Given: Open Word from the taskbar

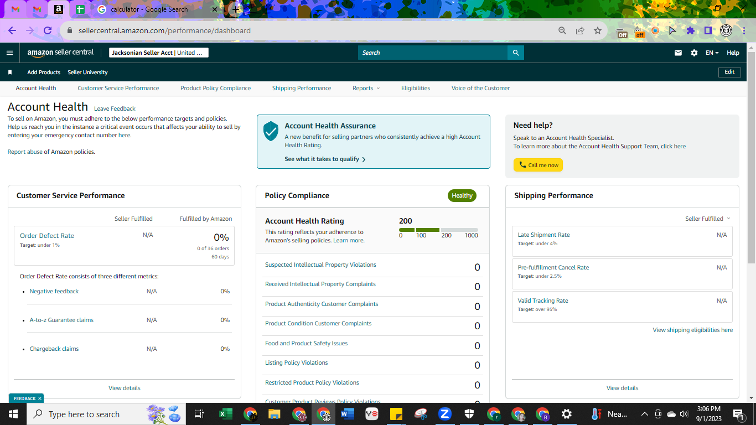Looking at the screenshot, I should tap(348, 414).
